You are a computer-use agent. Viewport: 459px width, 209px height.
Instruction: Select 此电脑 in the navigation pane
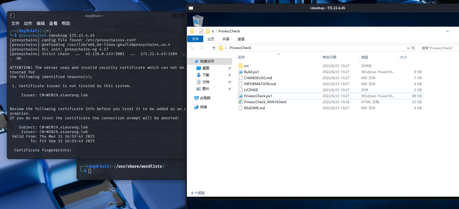(x=205, y=98)
